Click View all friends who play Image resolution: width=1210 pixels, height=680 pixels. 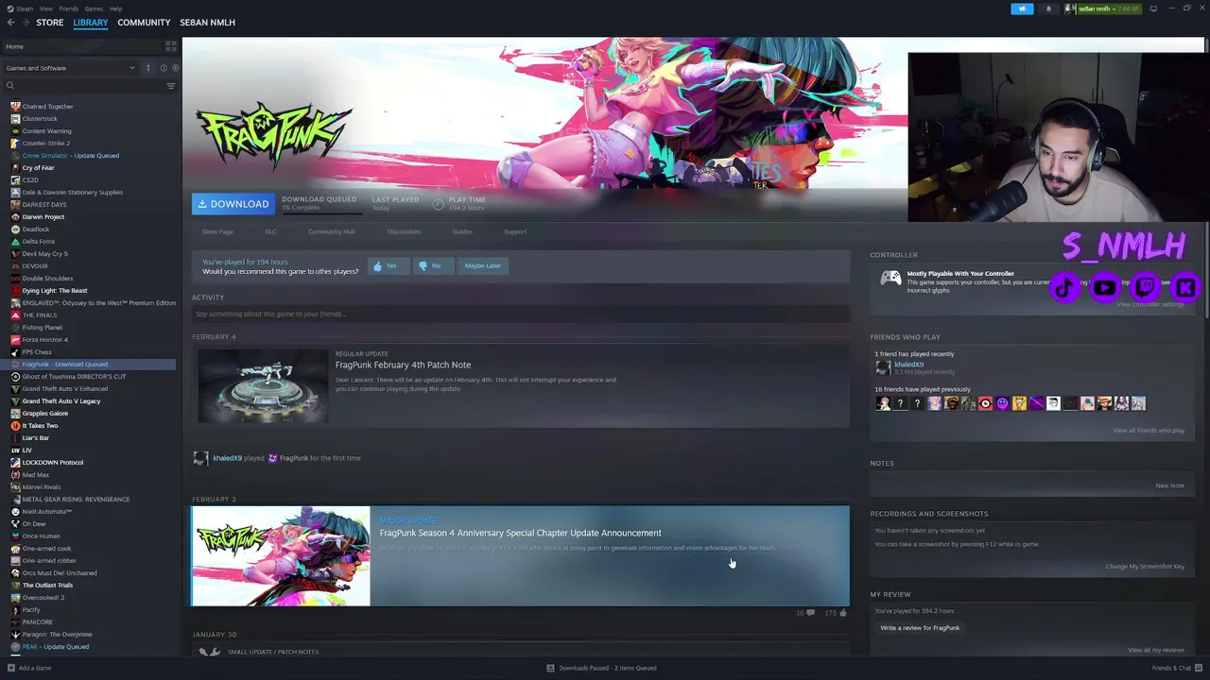tap(1149, 431)
